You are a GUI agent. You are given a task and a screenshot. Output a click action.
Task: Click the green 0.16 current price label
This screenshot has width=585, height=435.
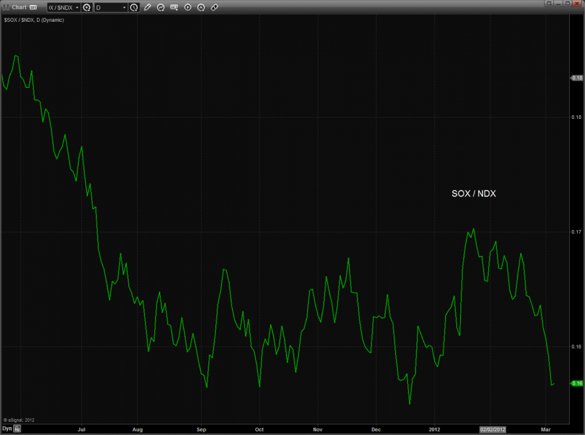click(x=576, y=383)
